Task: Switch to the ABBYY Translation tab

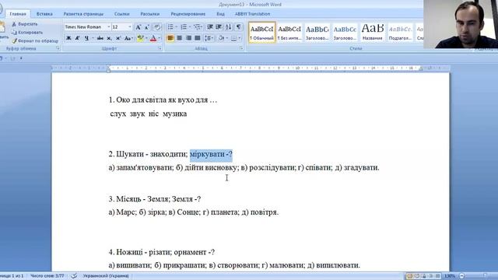Action: [x=252, y=14]
